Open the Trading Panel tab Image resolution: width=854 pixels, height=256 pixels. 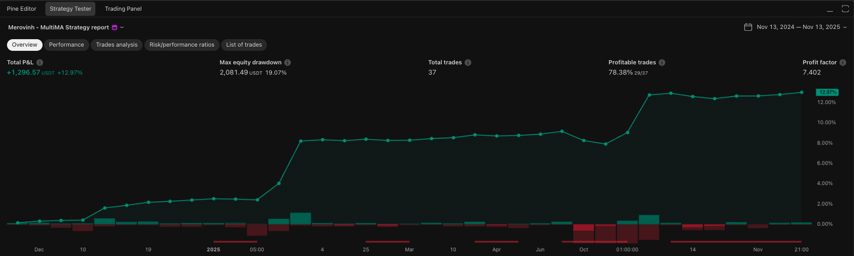tap(123, 9)
